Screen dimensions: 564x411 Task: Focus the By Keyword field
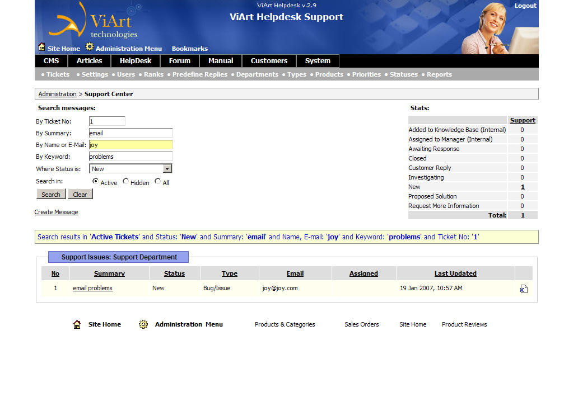(131, 157)
